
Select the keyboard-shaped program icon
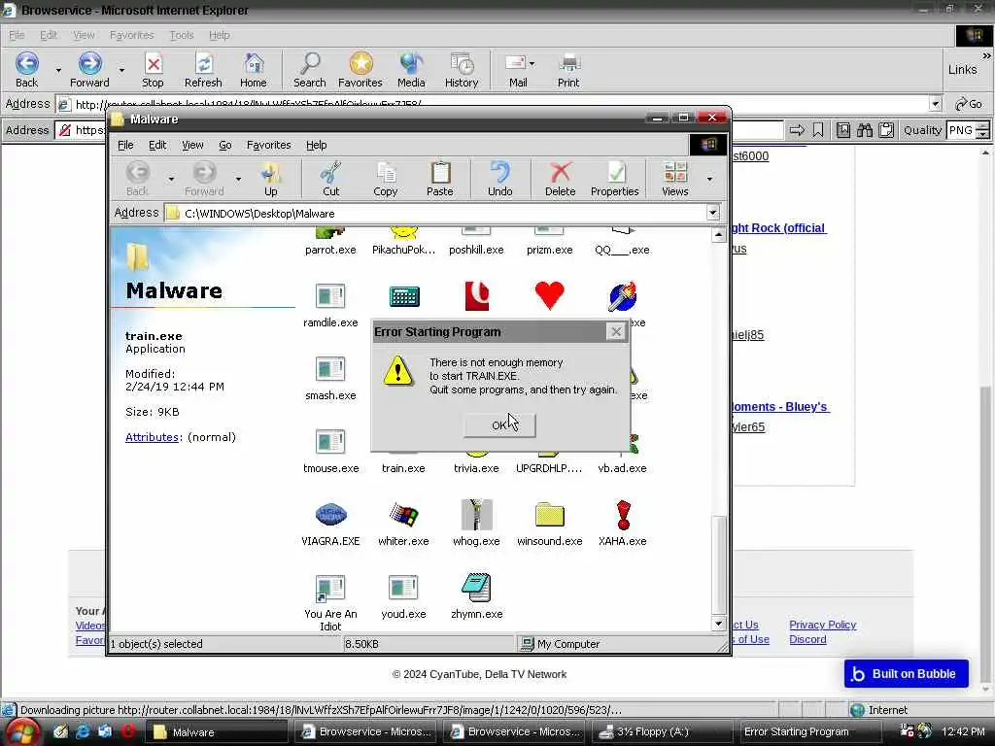(x=404, y=296)
